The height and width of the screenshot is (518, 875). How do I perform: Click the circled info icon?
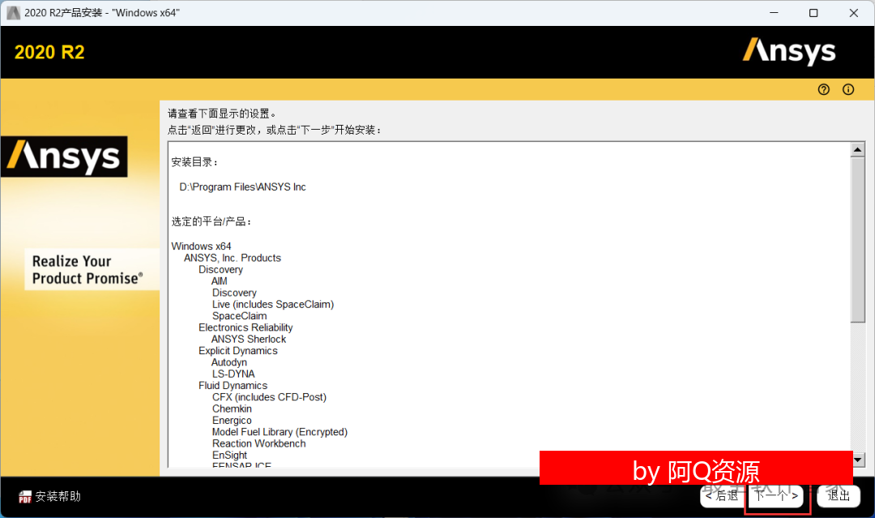click(x=848, y=90)
